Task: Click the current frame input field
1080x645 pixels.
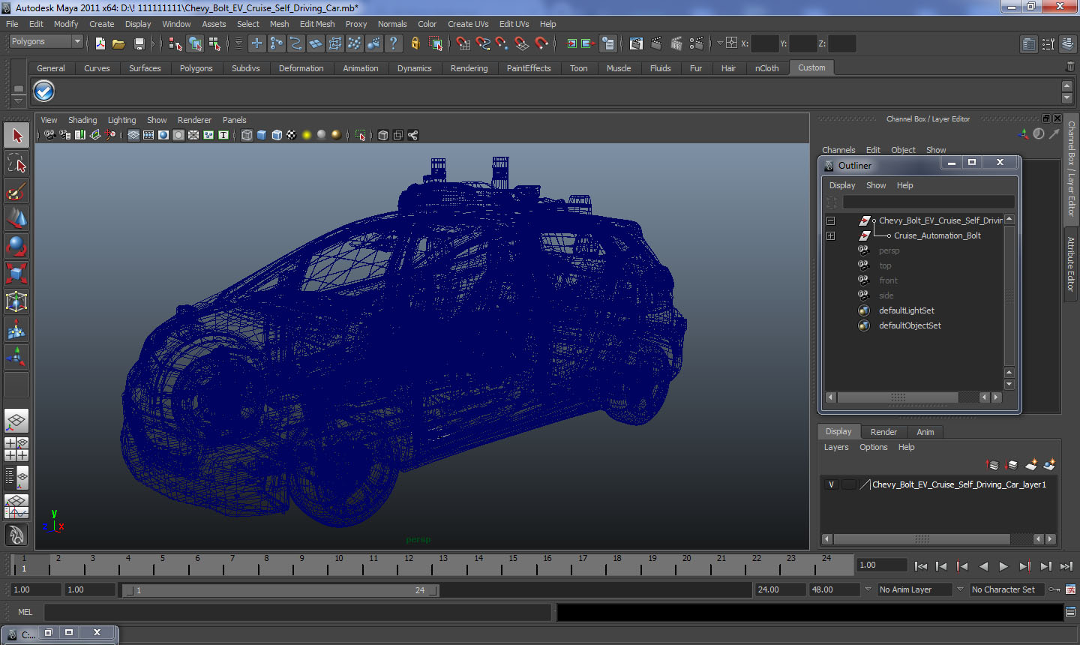Action: [882, 565]
